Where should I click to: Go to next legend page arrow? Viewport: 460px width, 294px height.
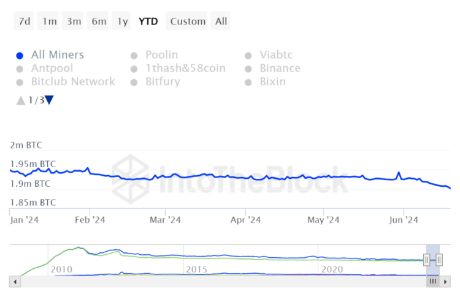[50, 100]
